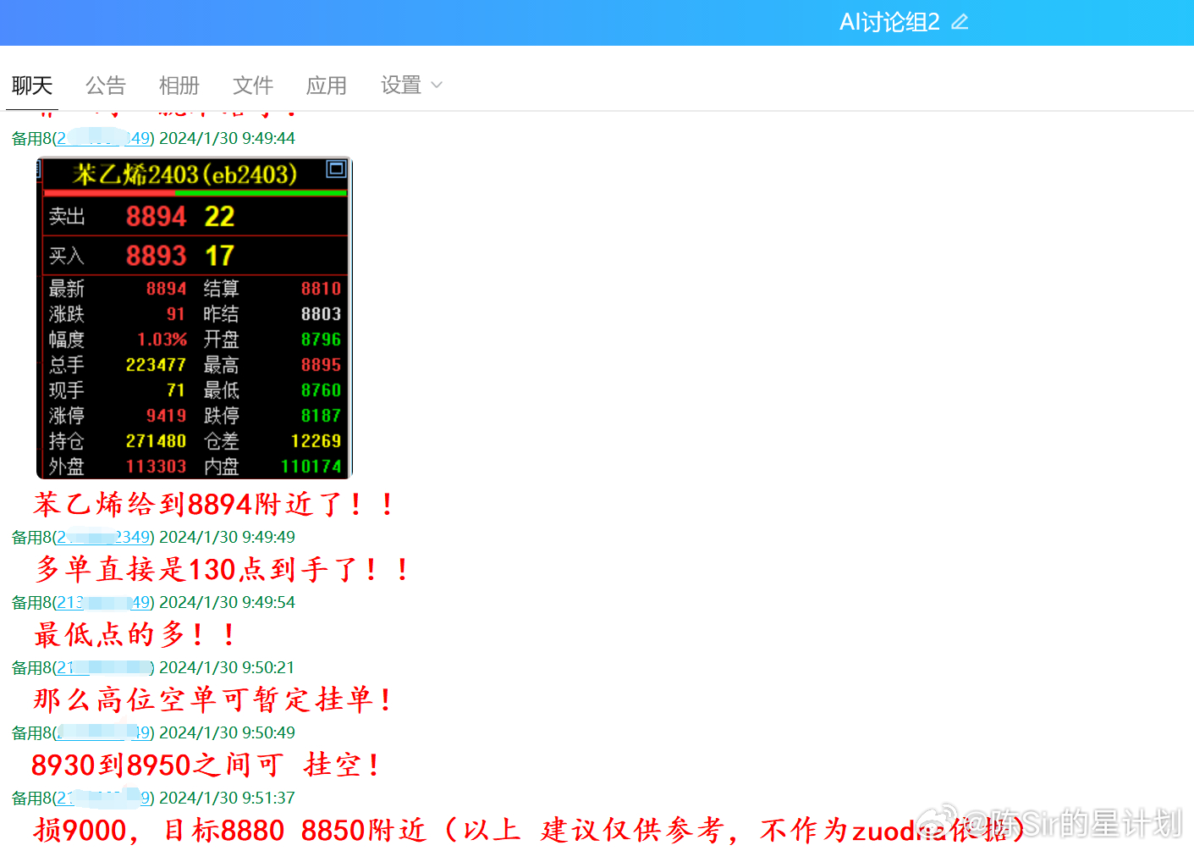Switch to the 公告 tab
The image size is (1194, 851).
coord(106,85)
